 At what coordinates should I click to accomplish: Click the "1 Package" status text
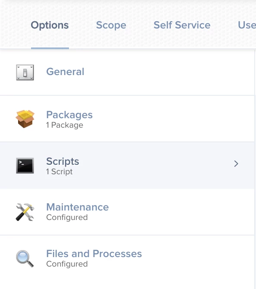pyautogui.click(x=65, y=125)
